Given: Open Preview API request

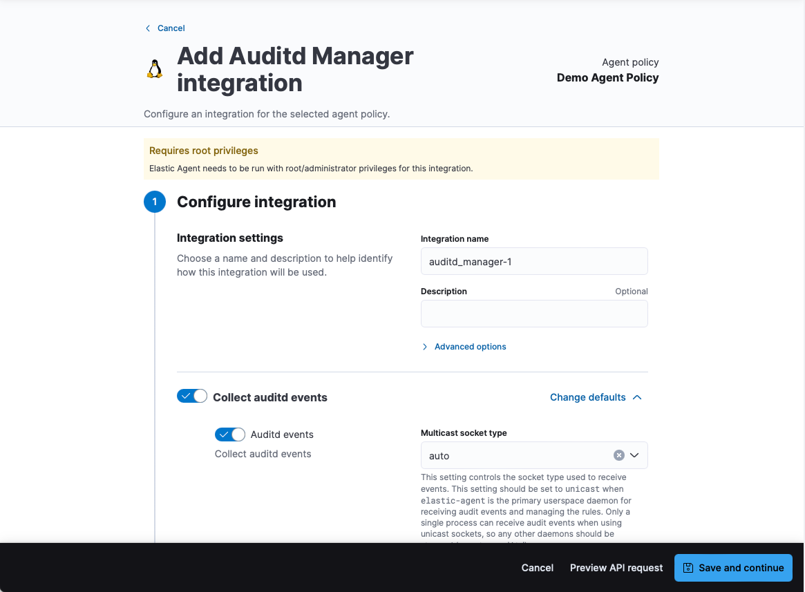Looking at the screenshot, I should (x=616, y=568).
